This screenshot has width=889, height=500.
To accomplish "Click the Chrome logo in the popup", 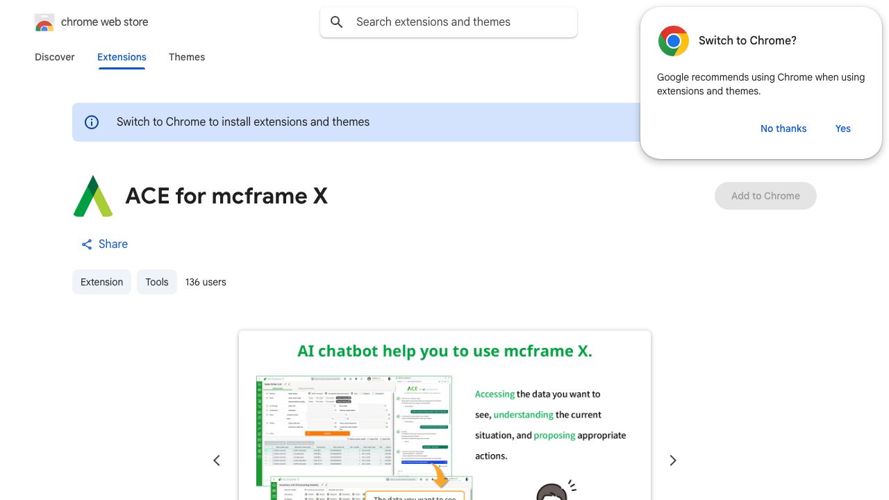I will pyautogui.click(x=673, y=41).
